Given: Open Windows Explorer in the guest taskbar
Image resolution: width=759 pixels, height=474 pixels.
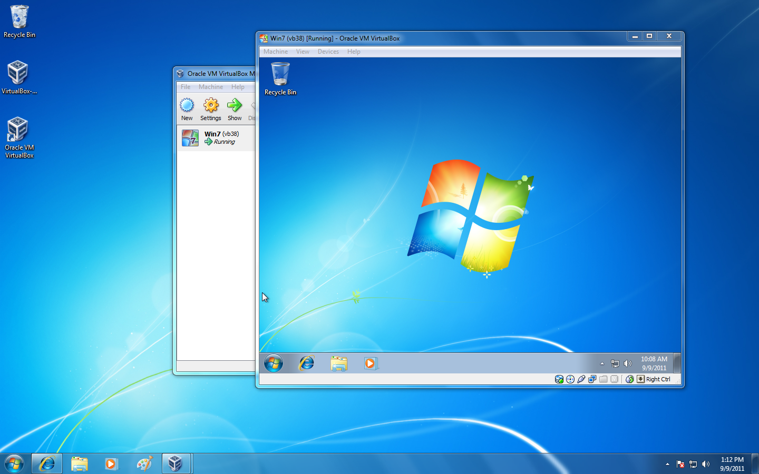Looking at the screenshot, I should 339,363.
